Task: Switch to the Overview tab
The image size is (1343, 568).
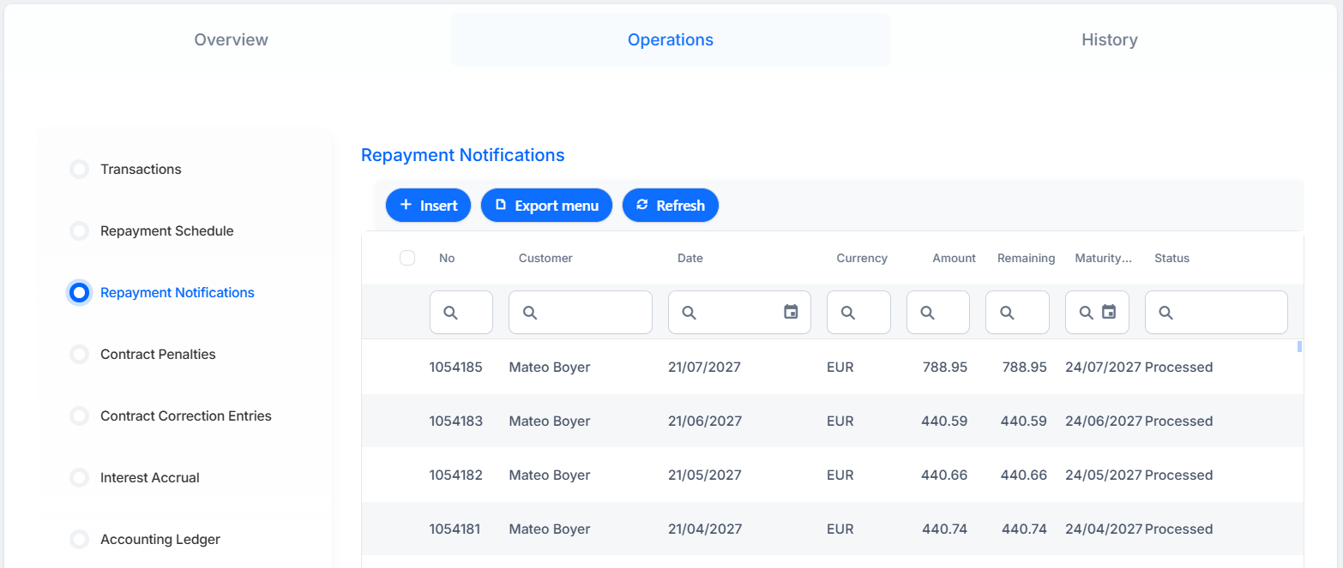Action: point(232,39)
